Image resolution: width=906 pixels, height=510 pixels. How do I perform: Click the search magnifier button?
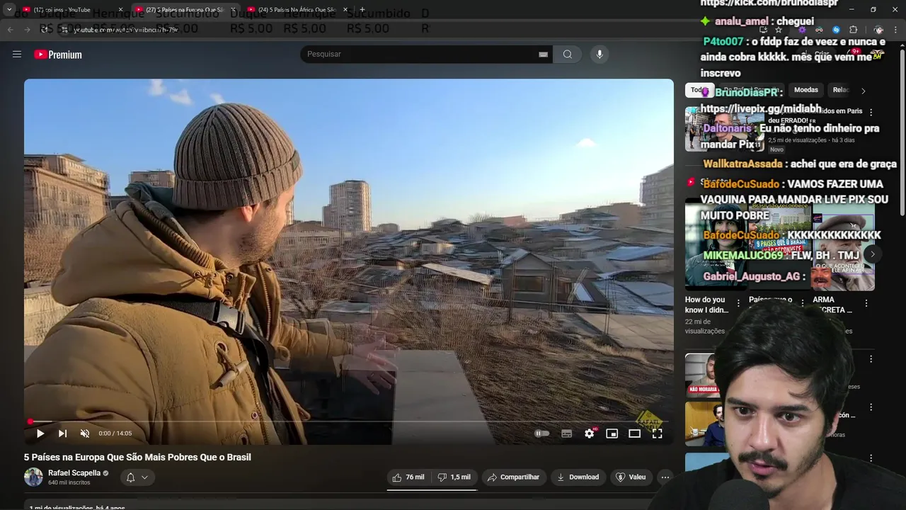(x=568, y=55)
